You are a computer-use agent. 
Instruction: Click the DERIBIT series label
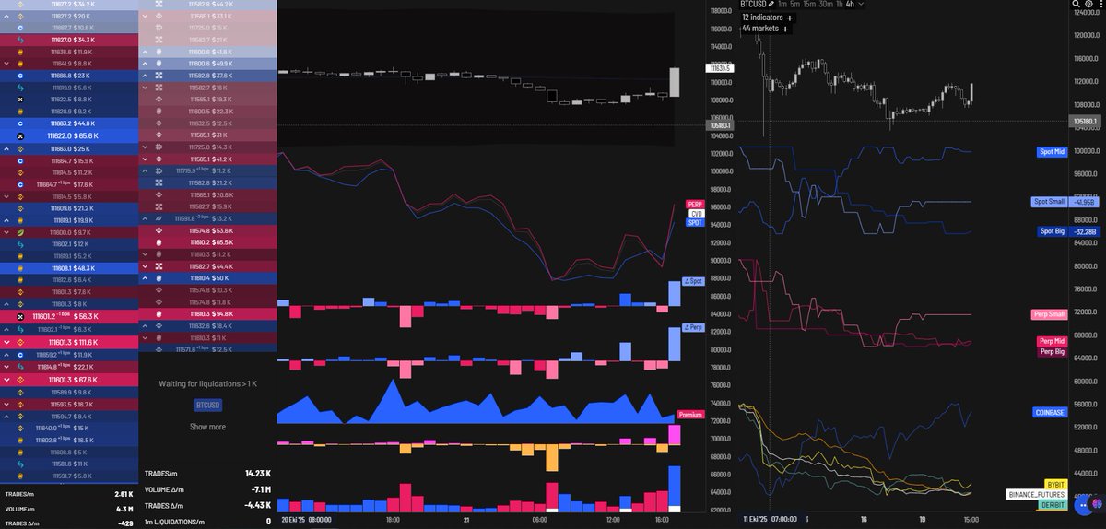tap(1053, 505)
